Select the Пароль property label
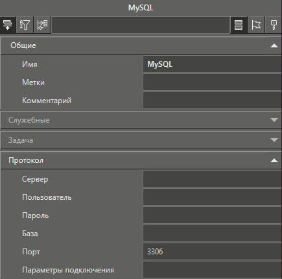This screenshot has height=279, width=282. 35,215
